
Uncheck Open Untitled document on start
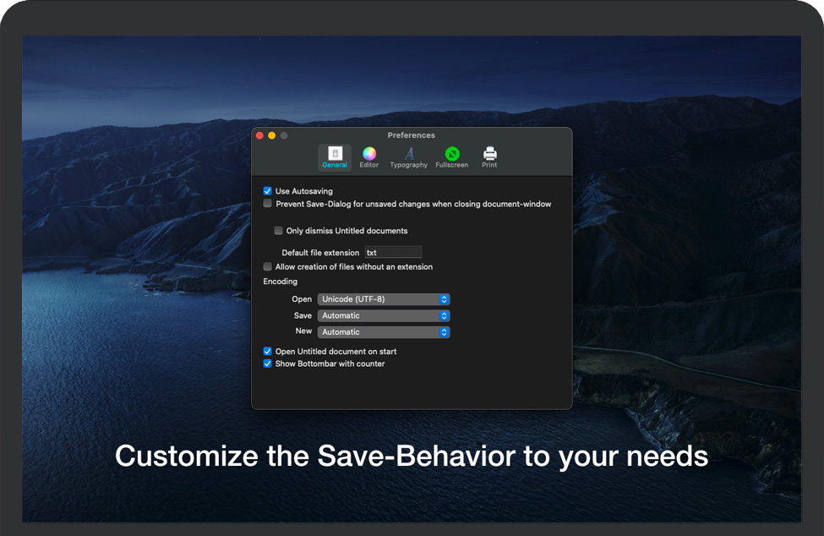268,352
